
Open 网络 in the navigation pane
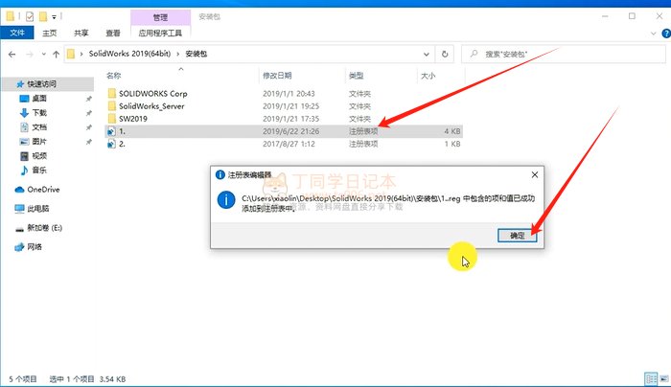click(35, 246)
